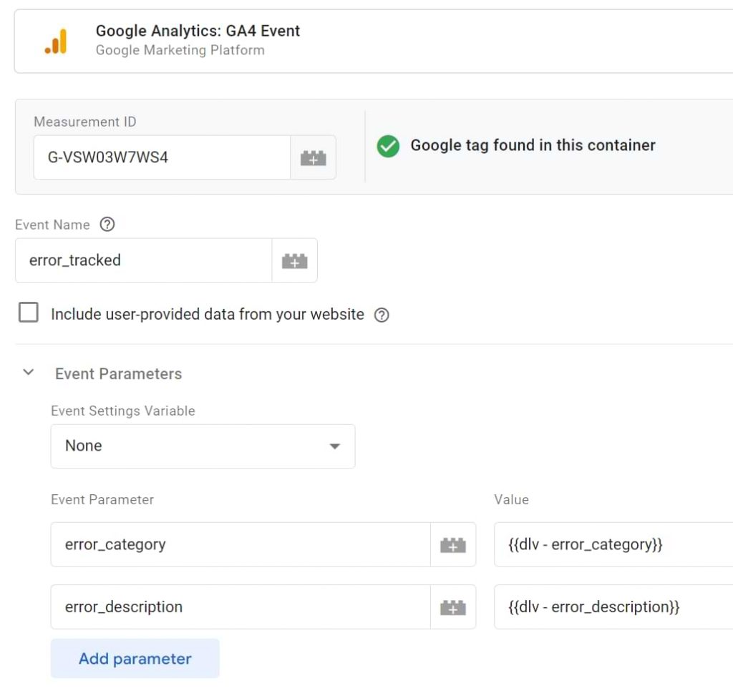Click dropdown arrow on None selector
This screenshot has height=696, width=733.
pyautogui.click(x=334, y=446)
